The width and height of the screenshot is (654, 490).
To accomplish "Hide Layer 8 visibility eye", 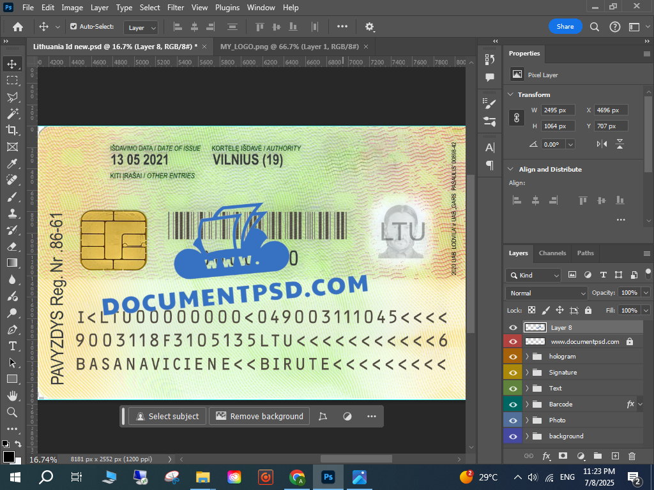I will [513, 327].
